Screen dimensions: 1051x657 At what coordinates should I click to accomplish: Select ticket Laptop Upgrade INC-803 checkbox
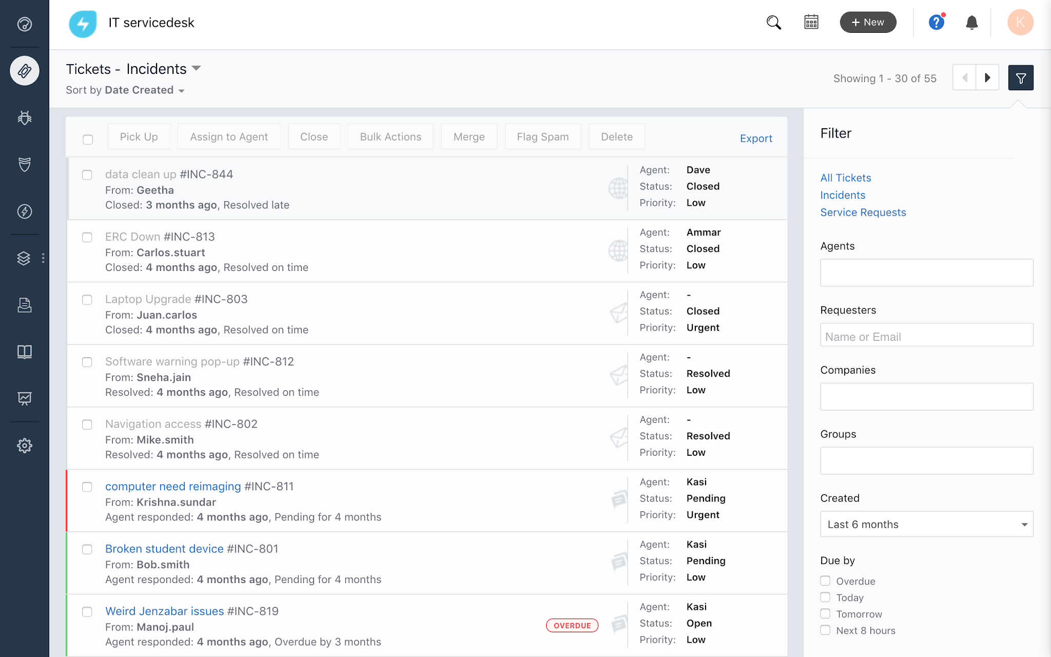[x=87, y=300]
